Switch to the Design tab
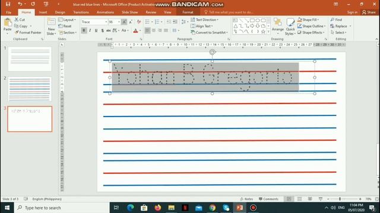 [x=60, y=12]
